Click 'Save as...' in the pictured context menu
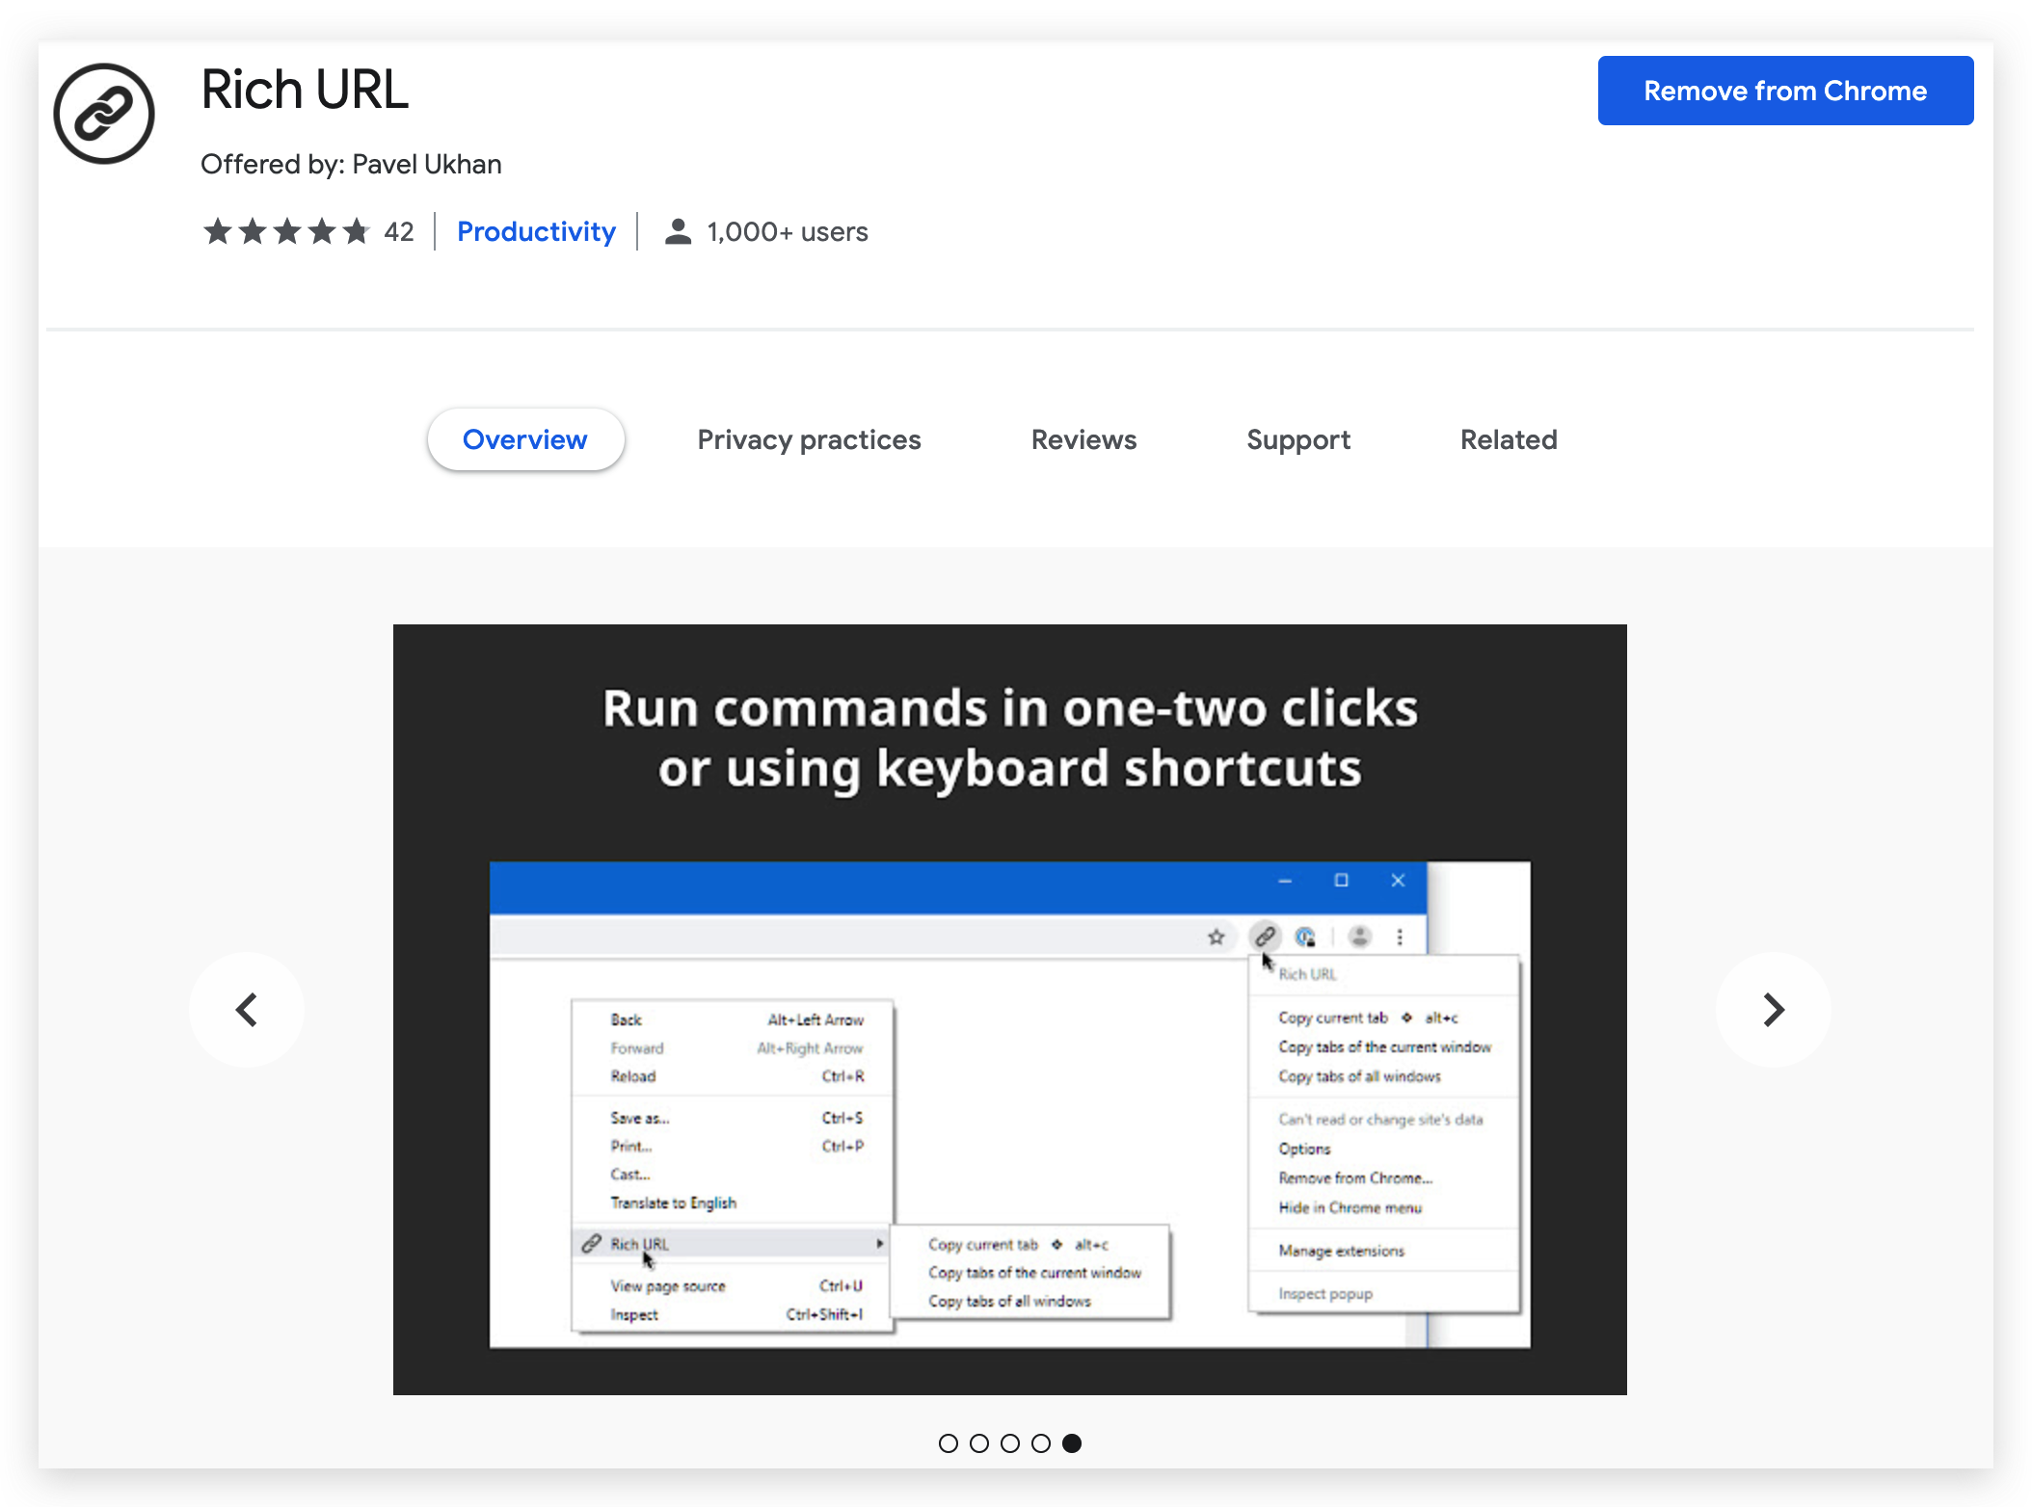2032x1507 pixels. [639, 1118]
